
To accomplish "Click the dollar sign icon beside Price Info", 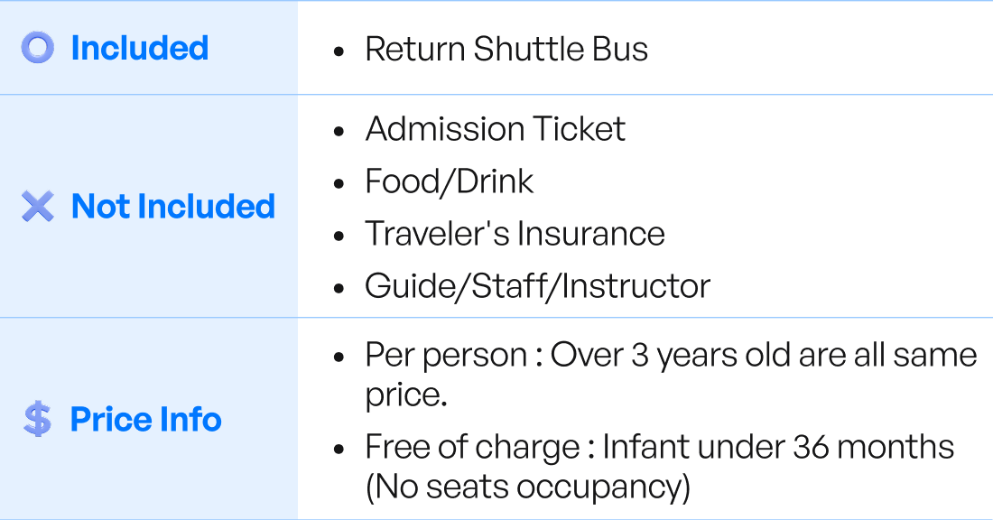I will (x=38, y=420).
